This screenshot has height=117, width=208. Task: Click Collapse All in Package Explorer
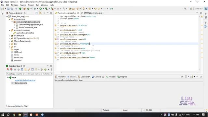click(x=37, y=13)
